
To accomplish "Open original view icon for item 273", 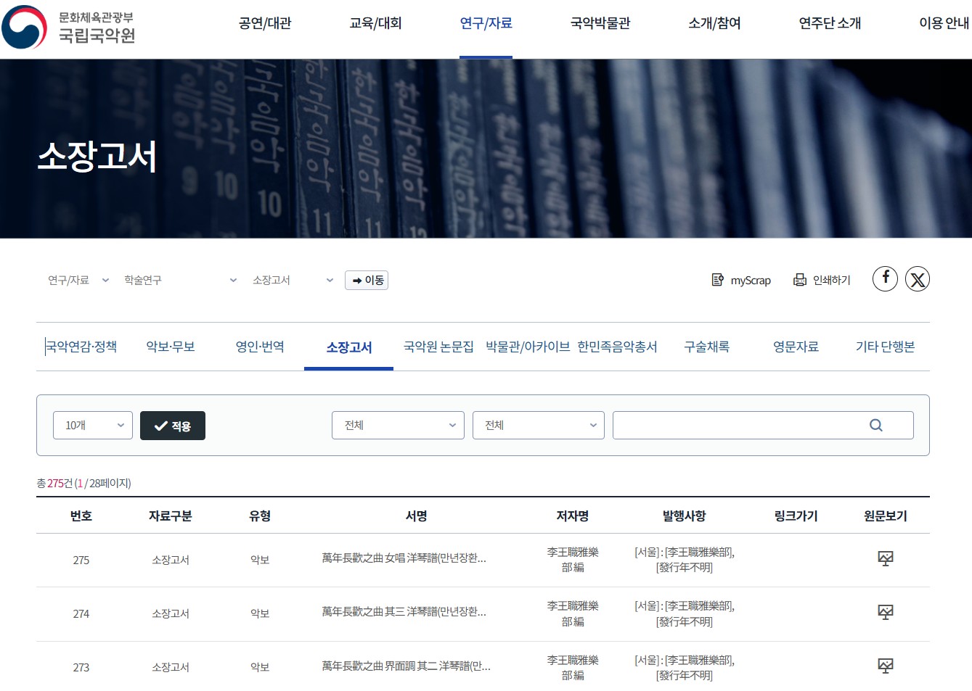I will pyautogui.click(x=885, y=666).
